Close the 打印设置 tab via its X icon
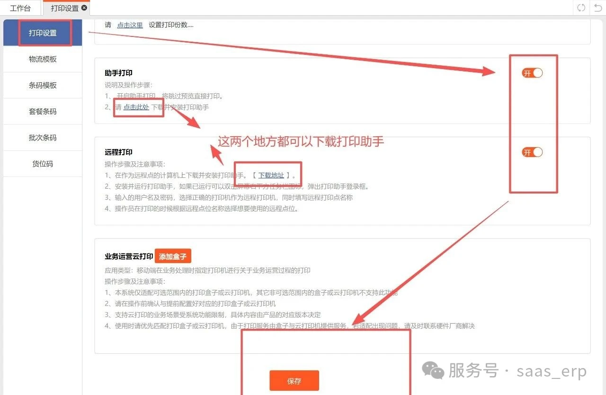Screen dimensions: 606x395 [x=84, y=8]
